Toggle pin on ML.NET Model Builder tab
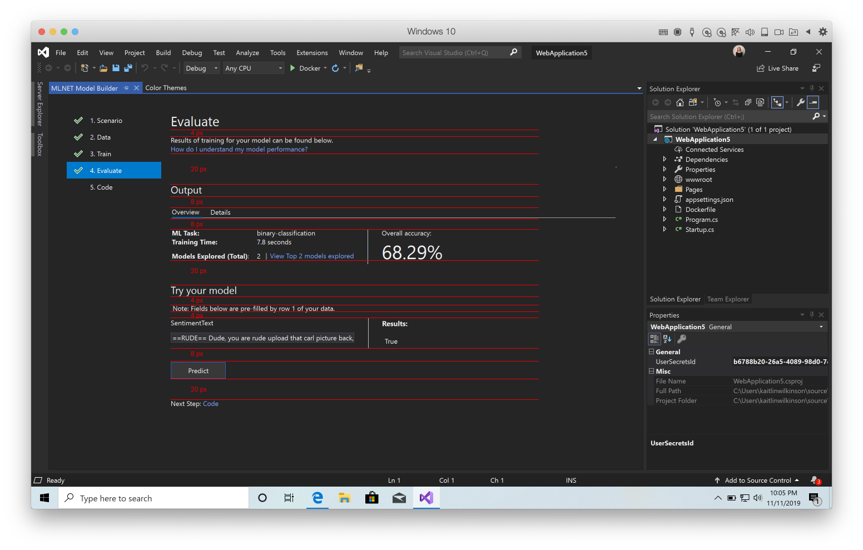This screenshot has width=863, height=550. (126, 88)
